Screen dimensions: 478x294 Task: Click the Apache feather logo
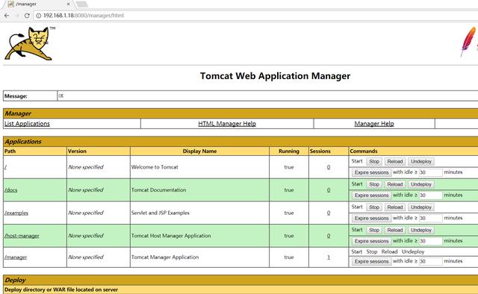pos(468,42)
